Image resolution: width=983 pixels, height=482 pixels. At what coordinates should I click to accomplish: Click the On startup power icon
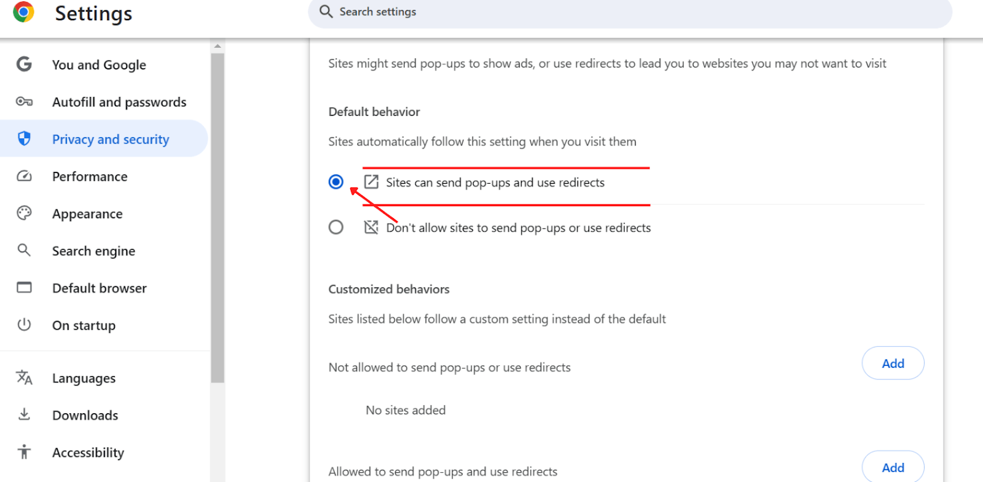[24, 325]
